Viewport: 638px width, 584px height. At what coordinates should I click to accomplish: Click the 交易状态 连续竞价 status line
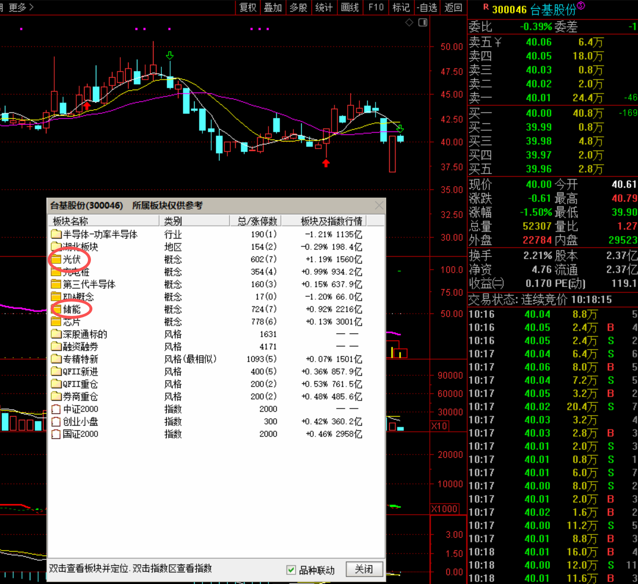coord(540,299)
